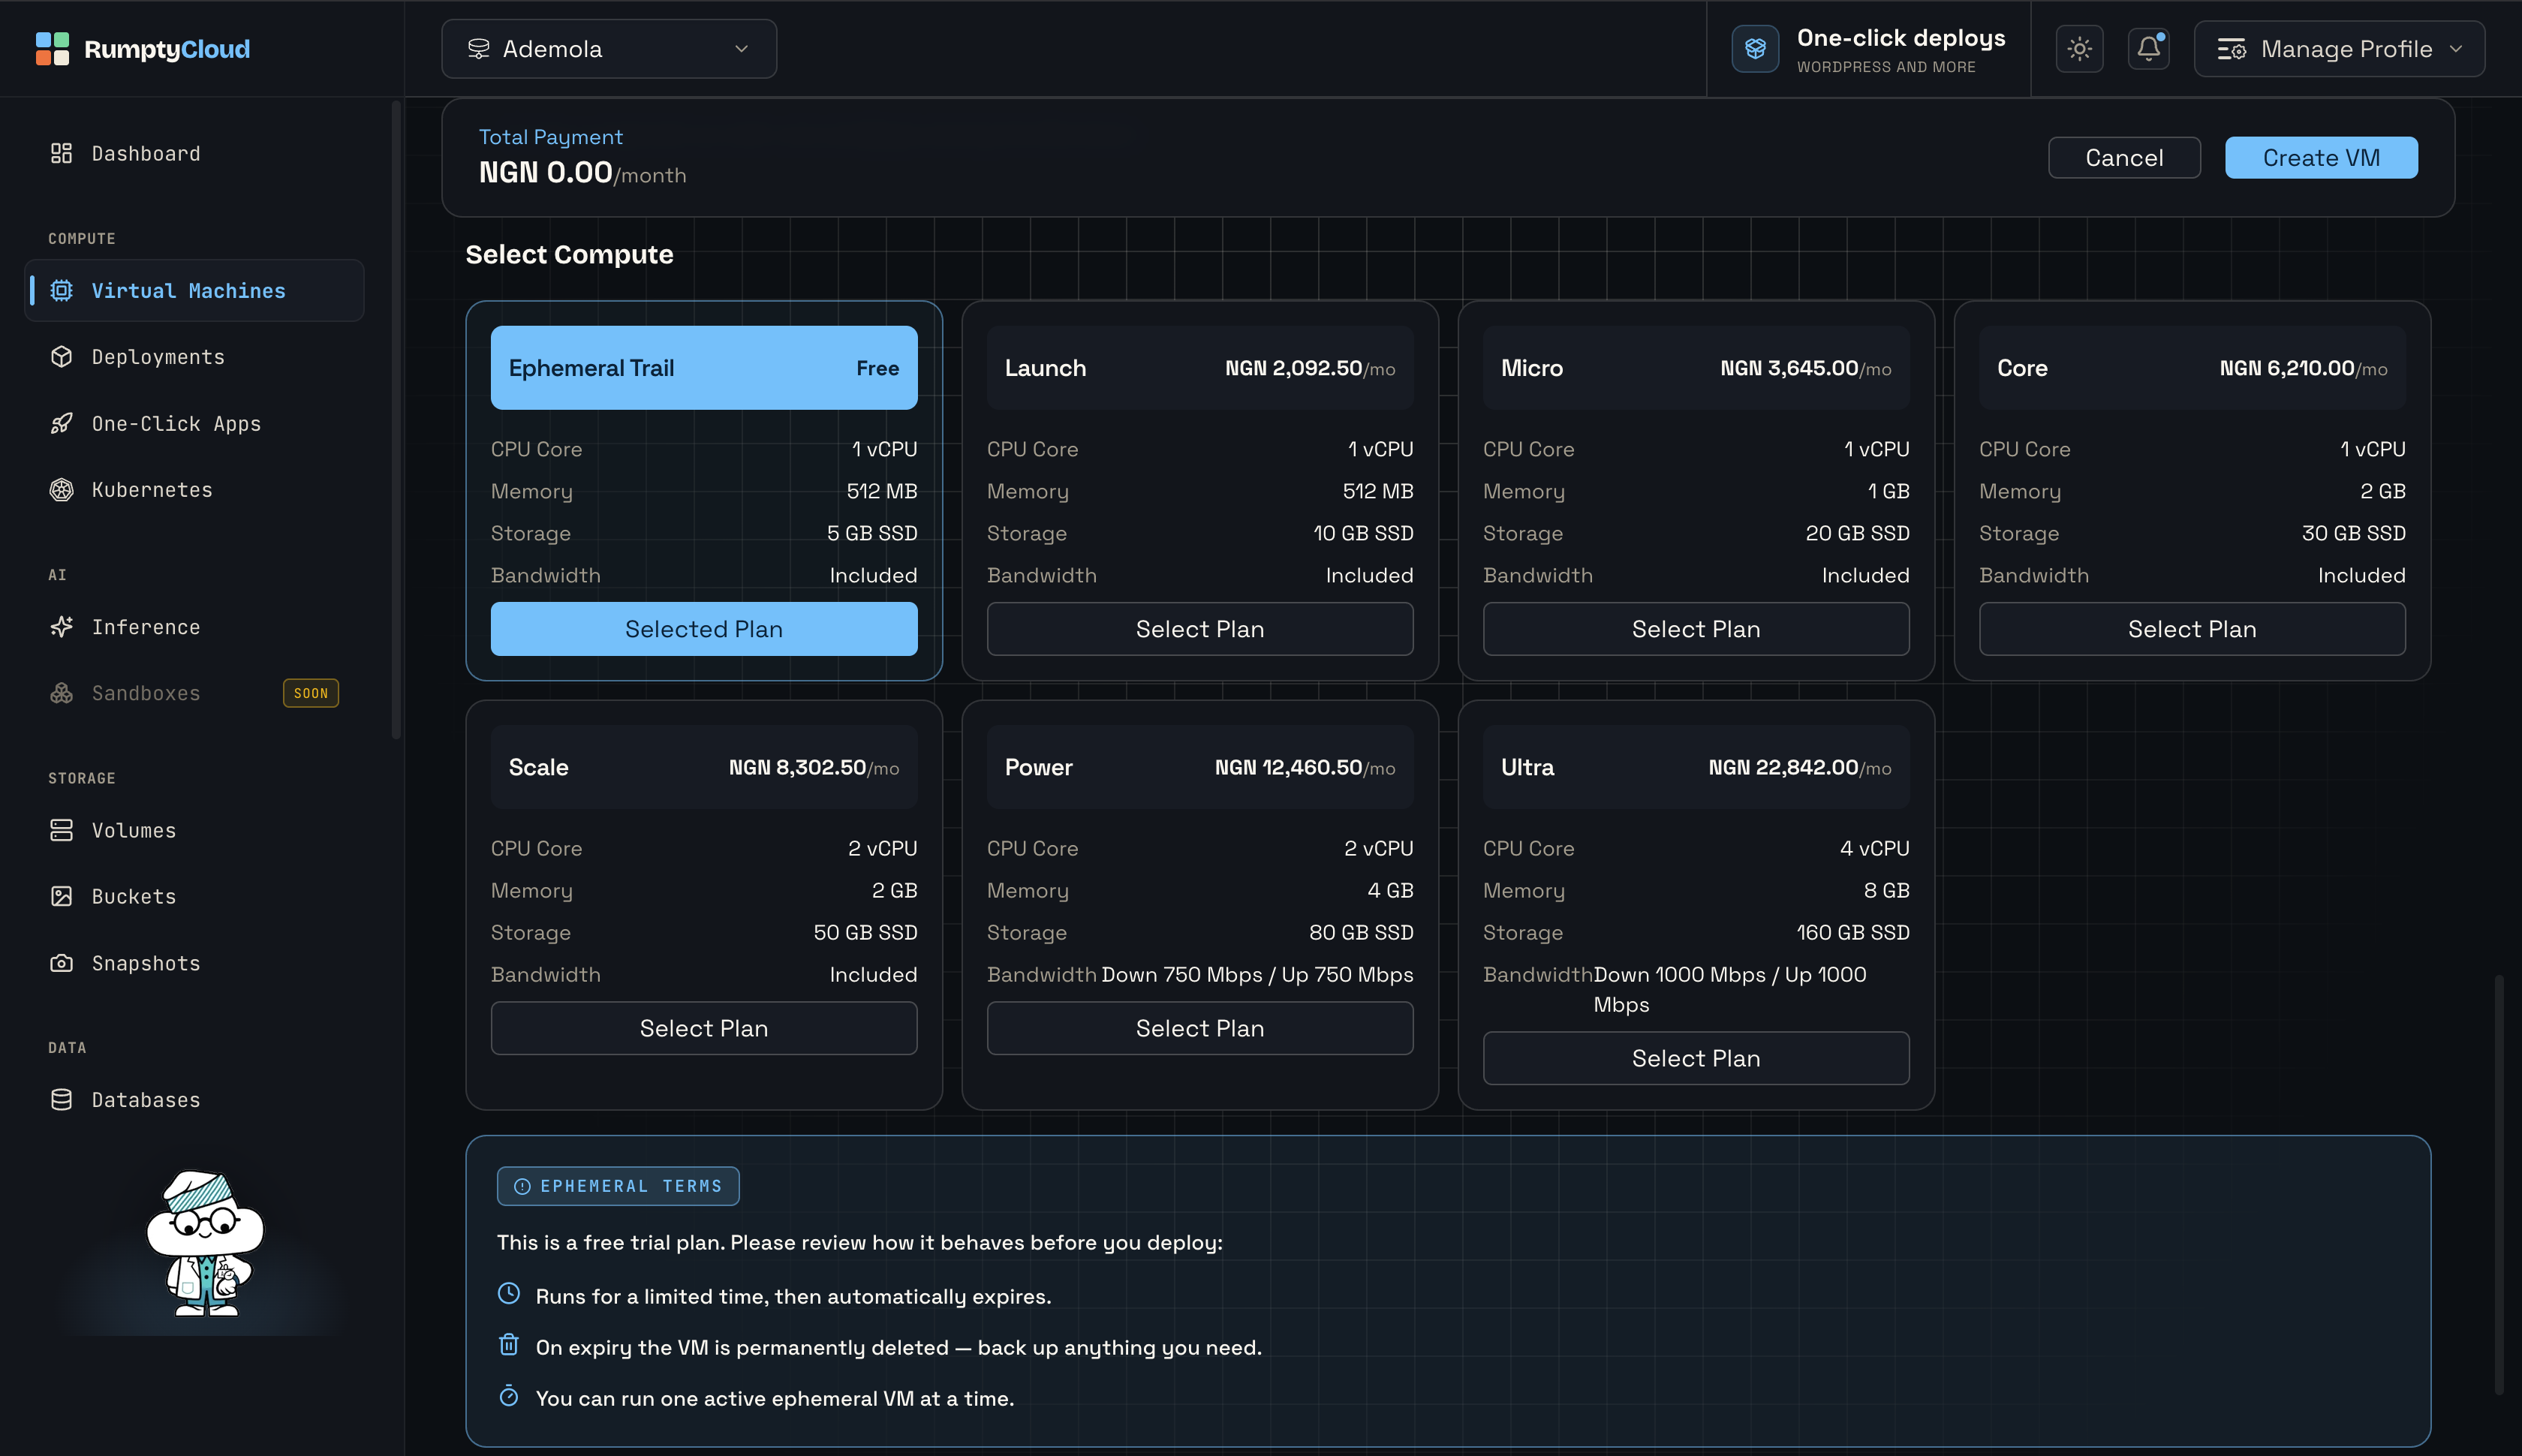This screenshot has height=1456, width=2522.
Task: Select the Micro plan
Action: [x=1696, y=629]
